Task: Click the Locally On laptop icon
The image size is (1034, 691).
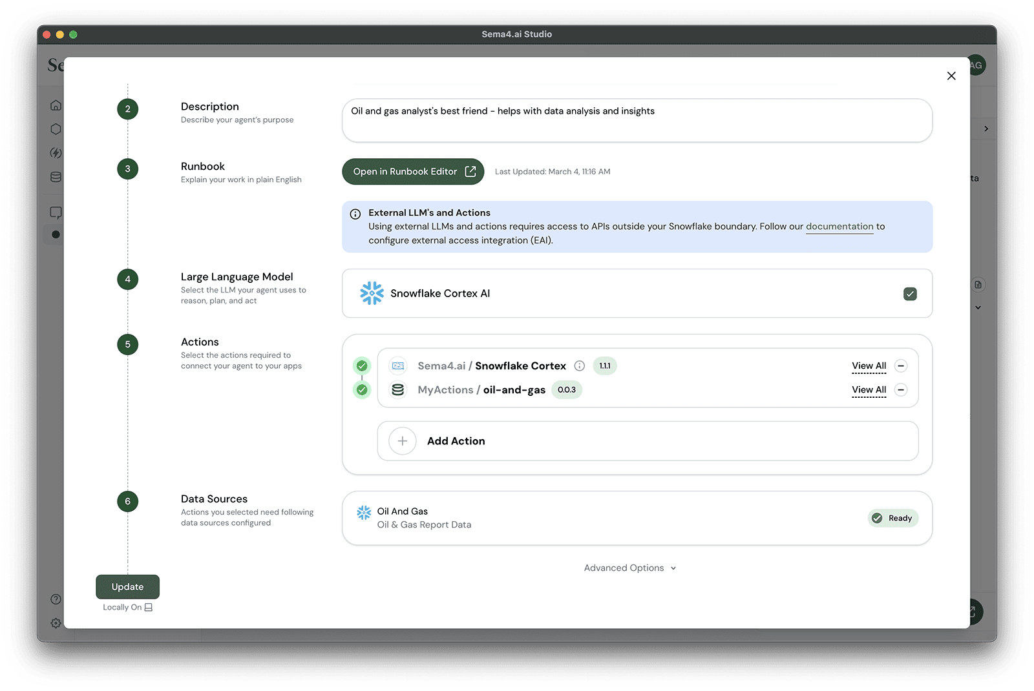Action: click(149, 608)
